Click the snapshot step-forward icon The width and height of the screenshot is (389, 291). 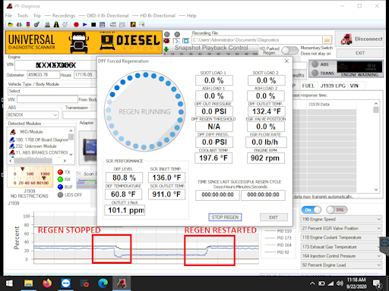(176, 41)
